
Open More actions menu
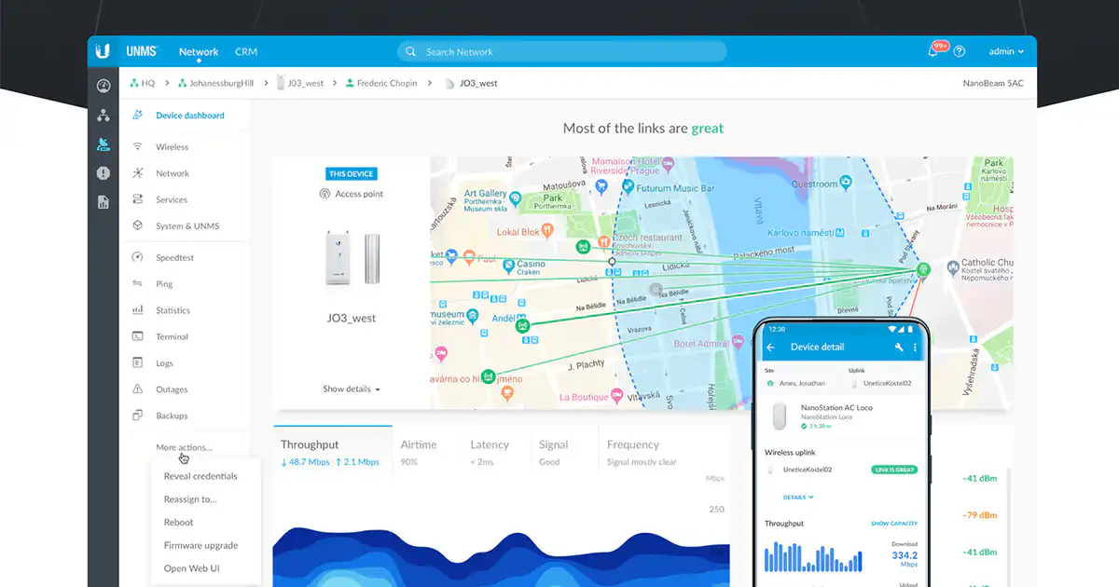click(184, 447)
